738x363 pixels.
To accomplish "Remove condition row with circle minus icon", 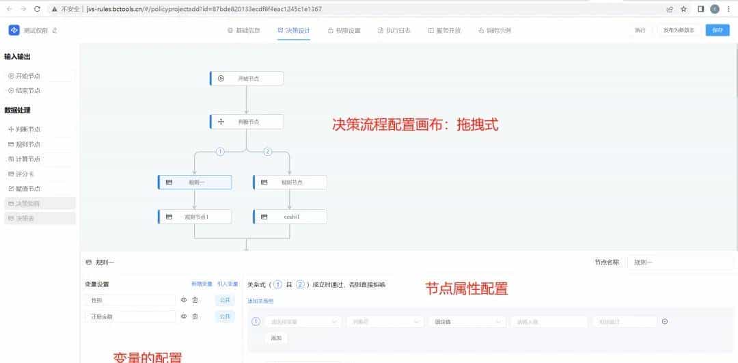I will coord(665,321).
